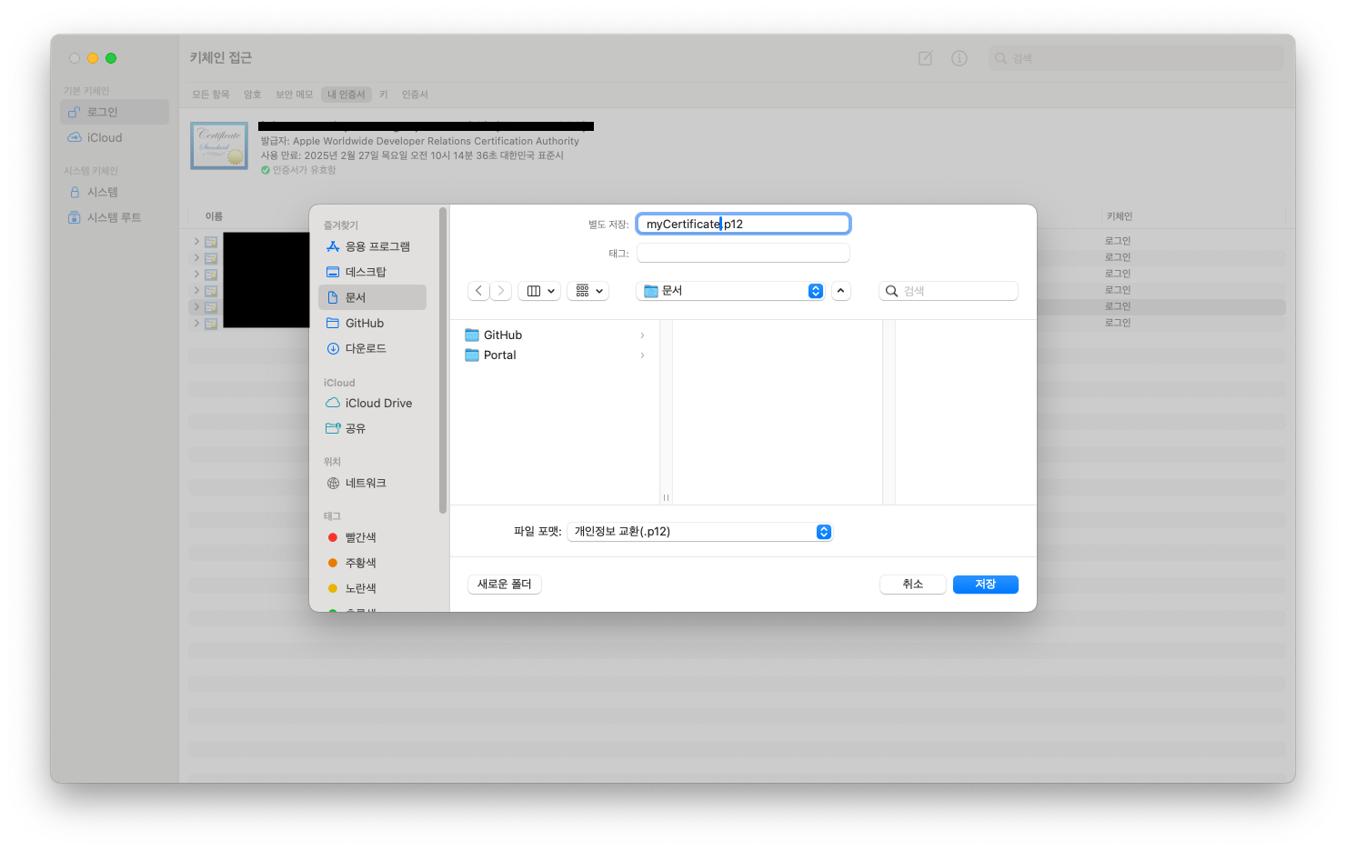The width and height of the screenshot is (1346, 850).
Task: Select 로그인 keychain in Keychain Access sidebar
Action: pos(115,112)
